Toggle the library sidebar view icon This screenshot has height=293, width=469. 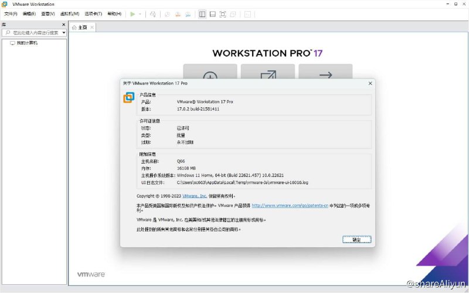pos(202,13)
